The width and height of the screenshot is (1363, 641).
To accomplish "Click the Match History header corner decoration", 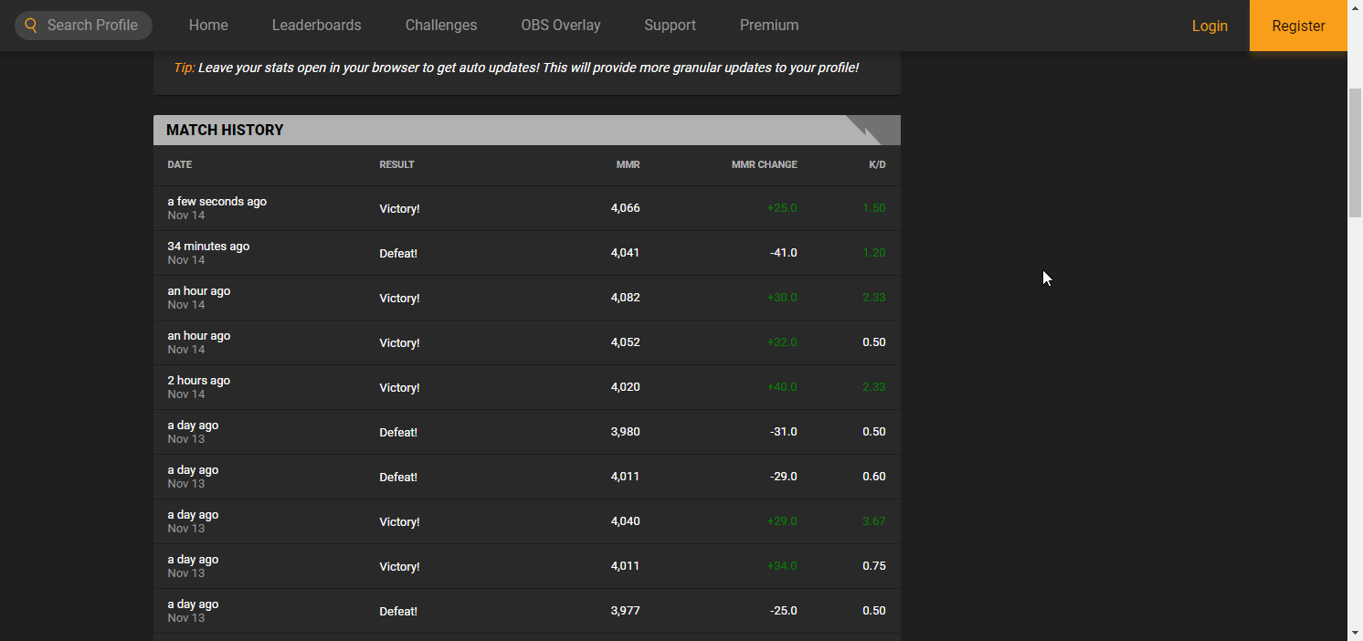I will tap(872, 131).
